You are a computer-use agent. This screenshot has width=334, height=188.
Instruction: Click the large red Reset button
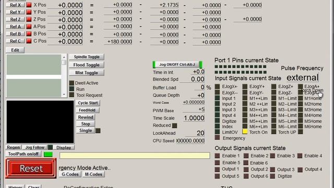click(31, 168)
